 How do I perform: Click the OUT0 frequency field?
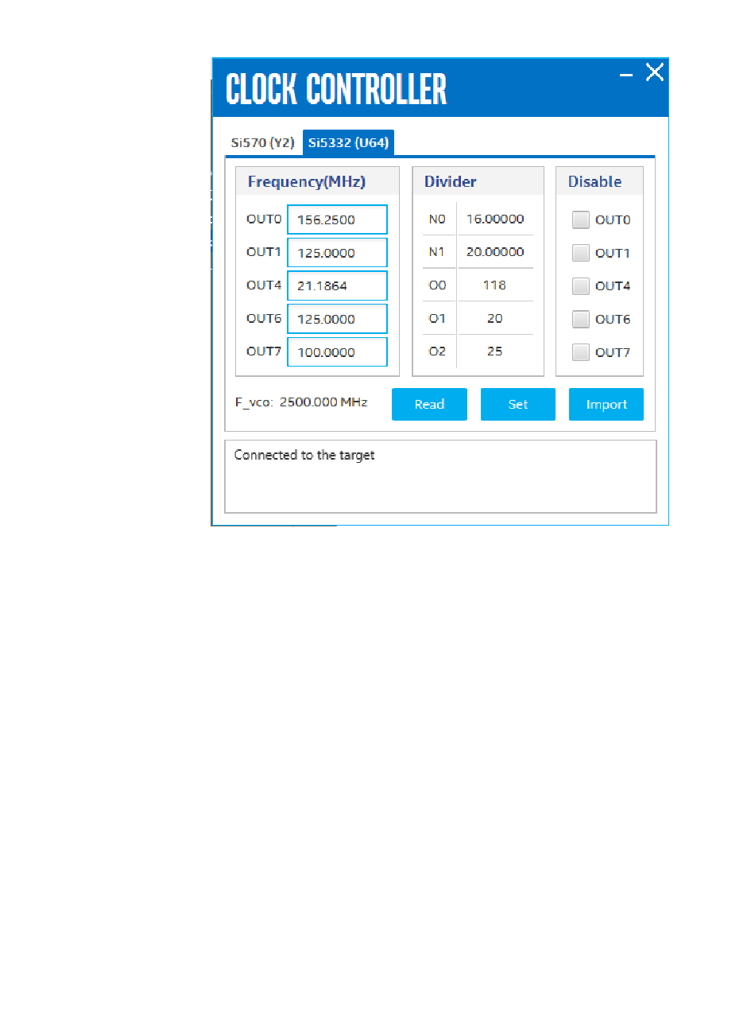coord(337,219)
